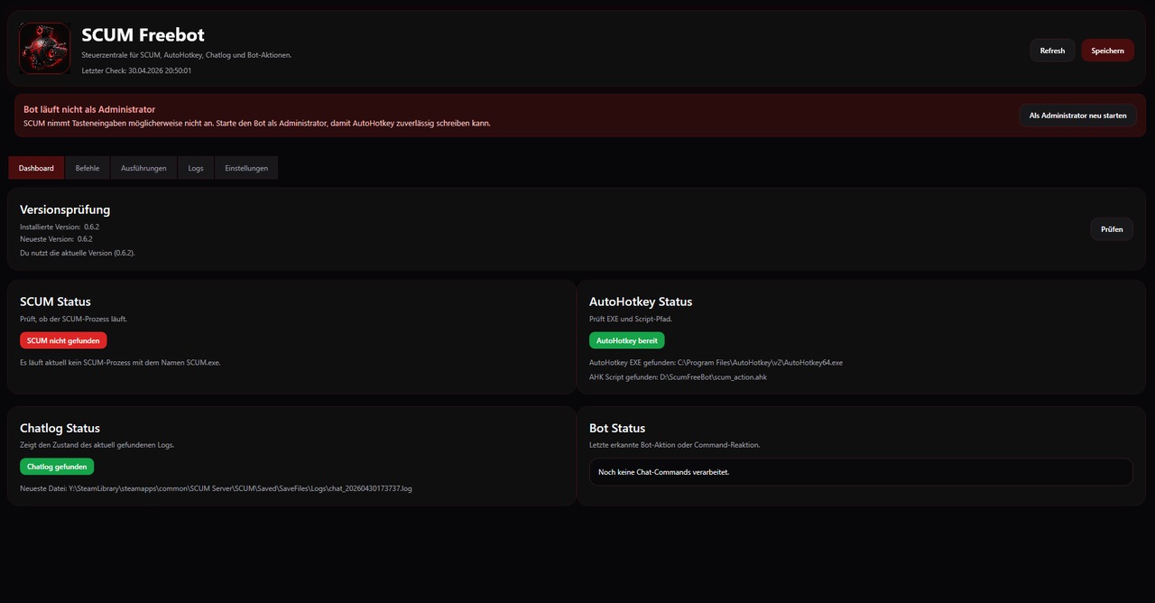Go to the Logs tab
This screenshot has height=603, width=1155.
196,168
